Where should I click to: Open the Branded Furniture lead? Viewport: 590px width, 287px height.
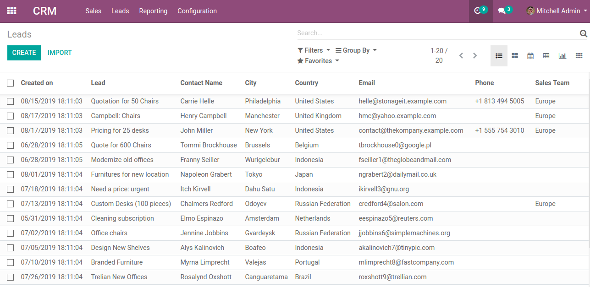(116, 262)
